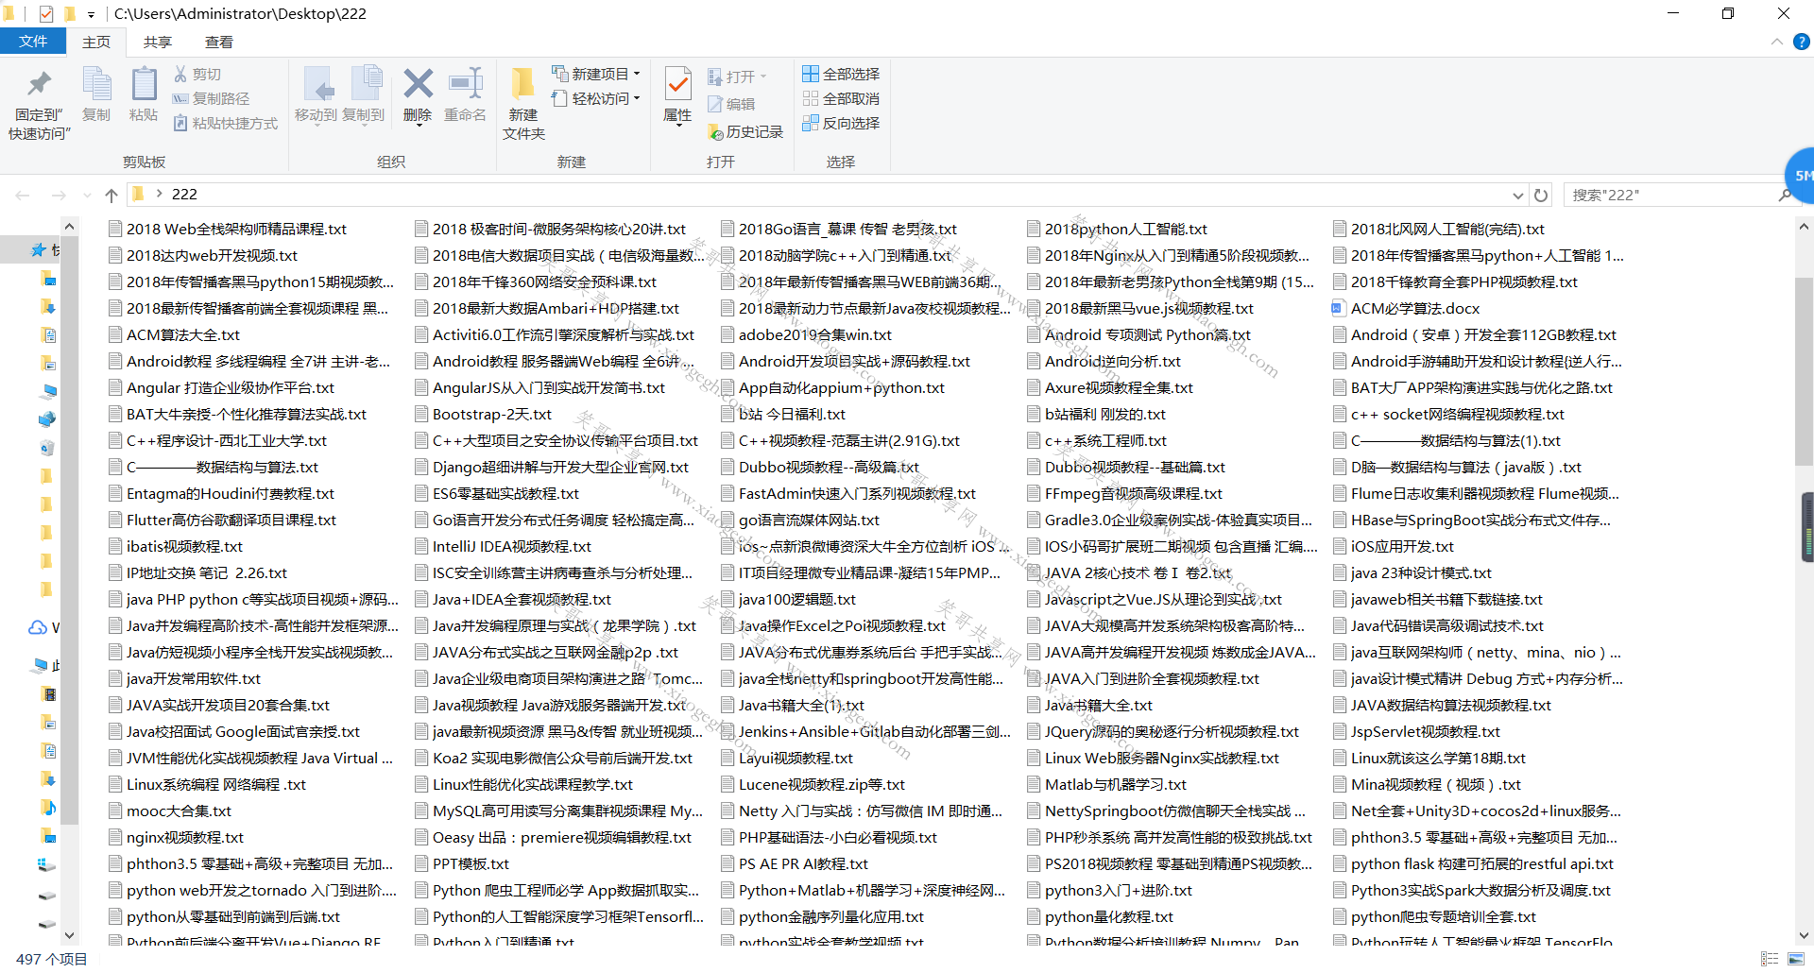This screenshot has width=1814, height=973.
Task: Click the Pin to Quick Access icon
Action: pyautogui.click(x=39, y=85)
